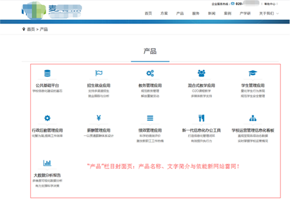Expand the 关于我们 dropdown arrow
This screenshot has width=293, height=207.
coord(277,13)
